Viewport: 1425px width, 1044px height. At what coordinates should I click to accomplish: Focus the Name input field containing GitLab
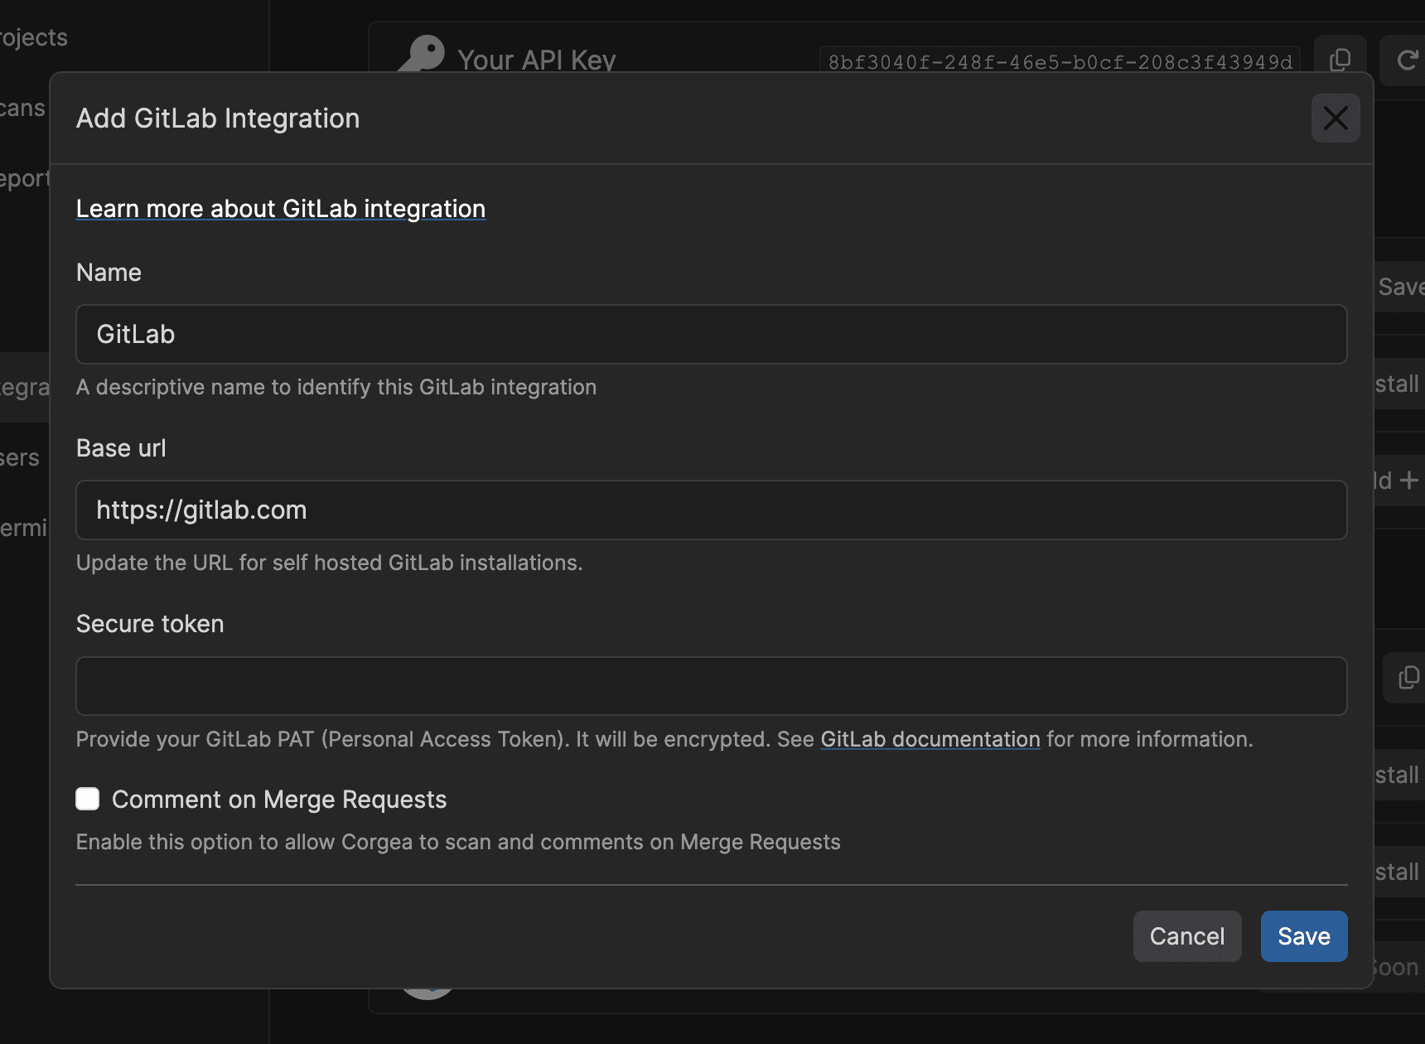711,335
